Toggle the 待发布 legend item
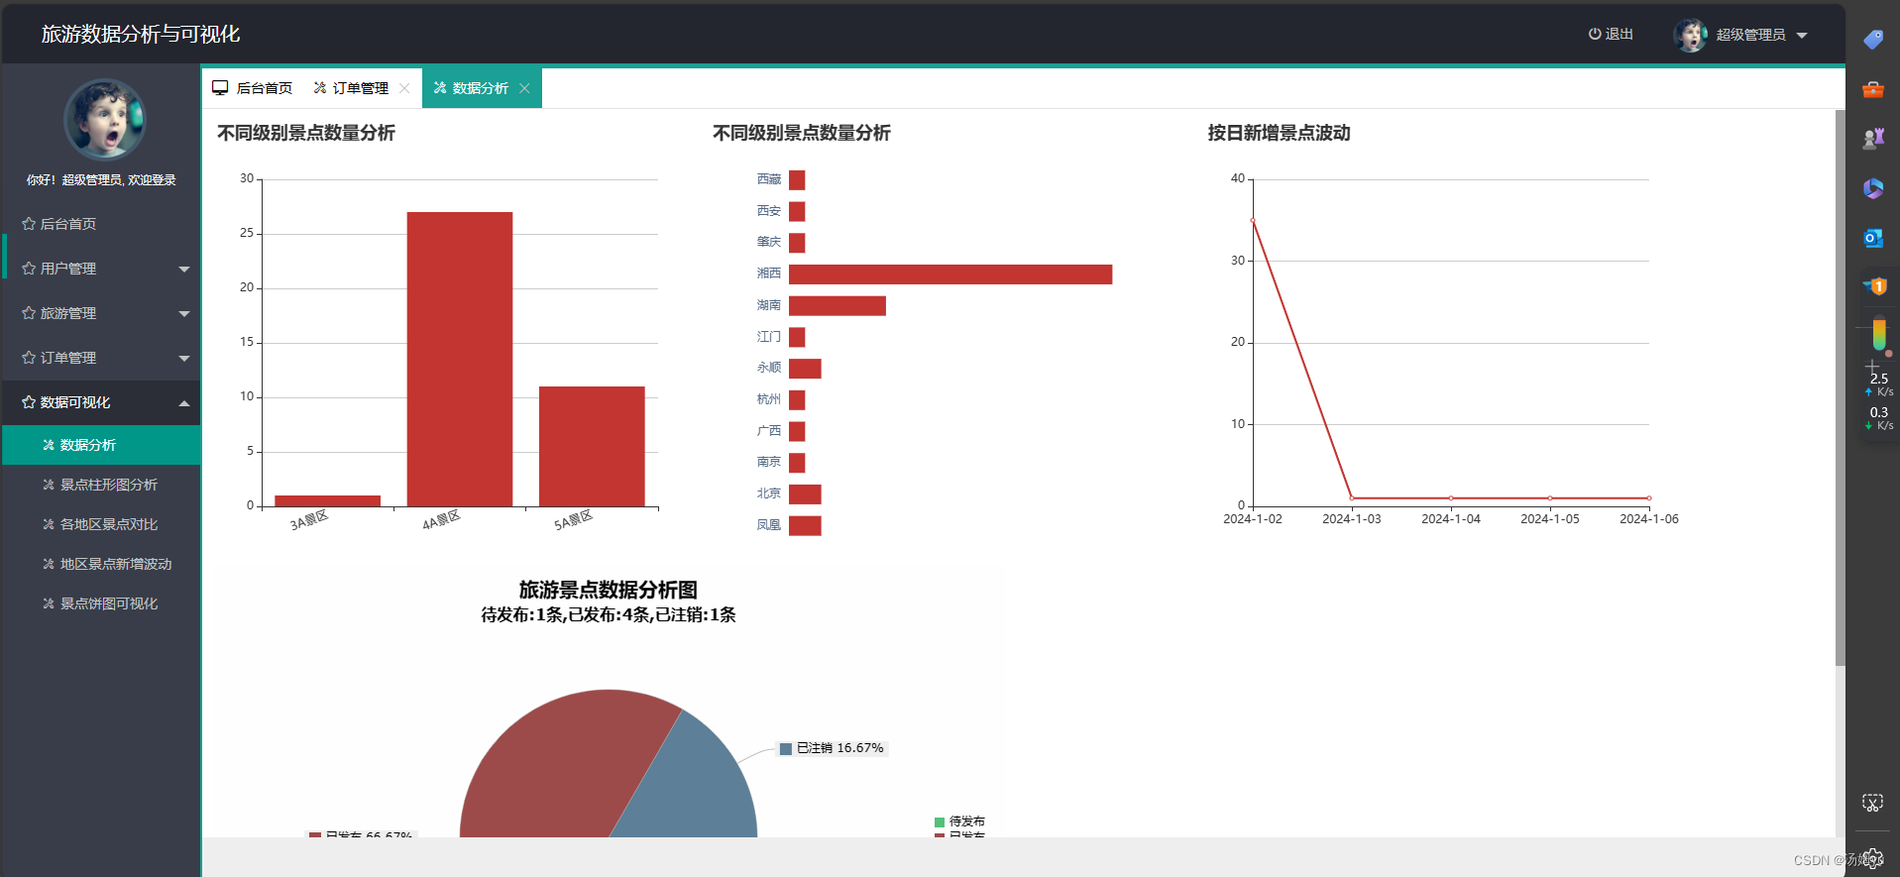Screen dimensions: 1900x877 (x=959, y=822)
